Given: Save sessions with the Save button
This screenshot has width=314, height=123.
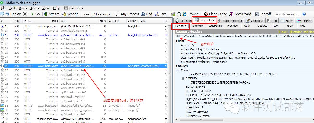Looking at the screenshot, I should point(161,14).
